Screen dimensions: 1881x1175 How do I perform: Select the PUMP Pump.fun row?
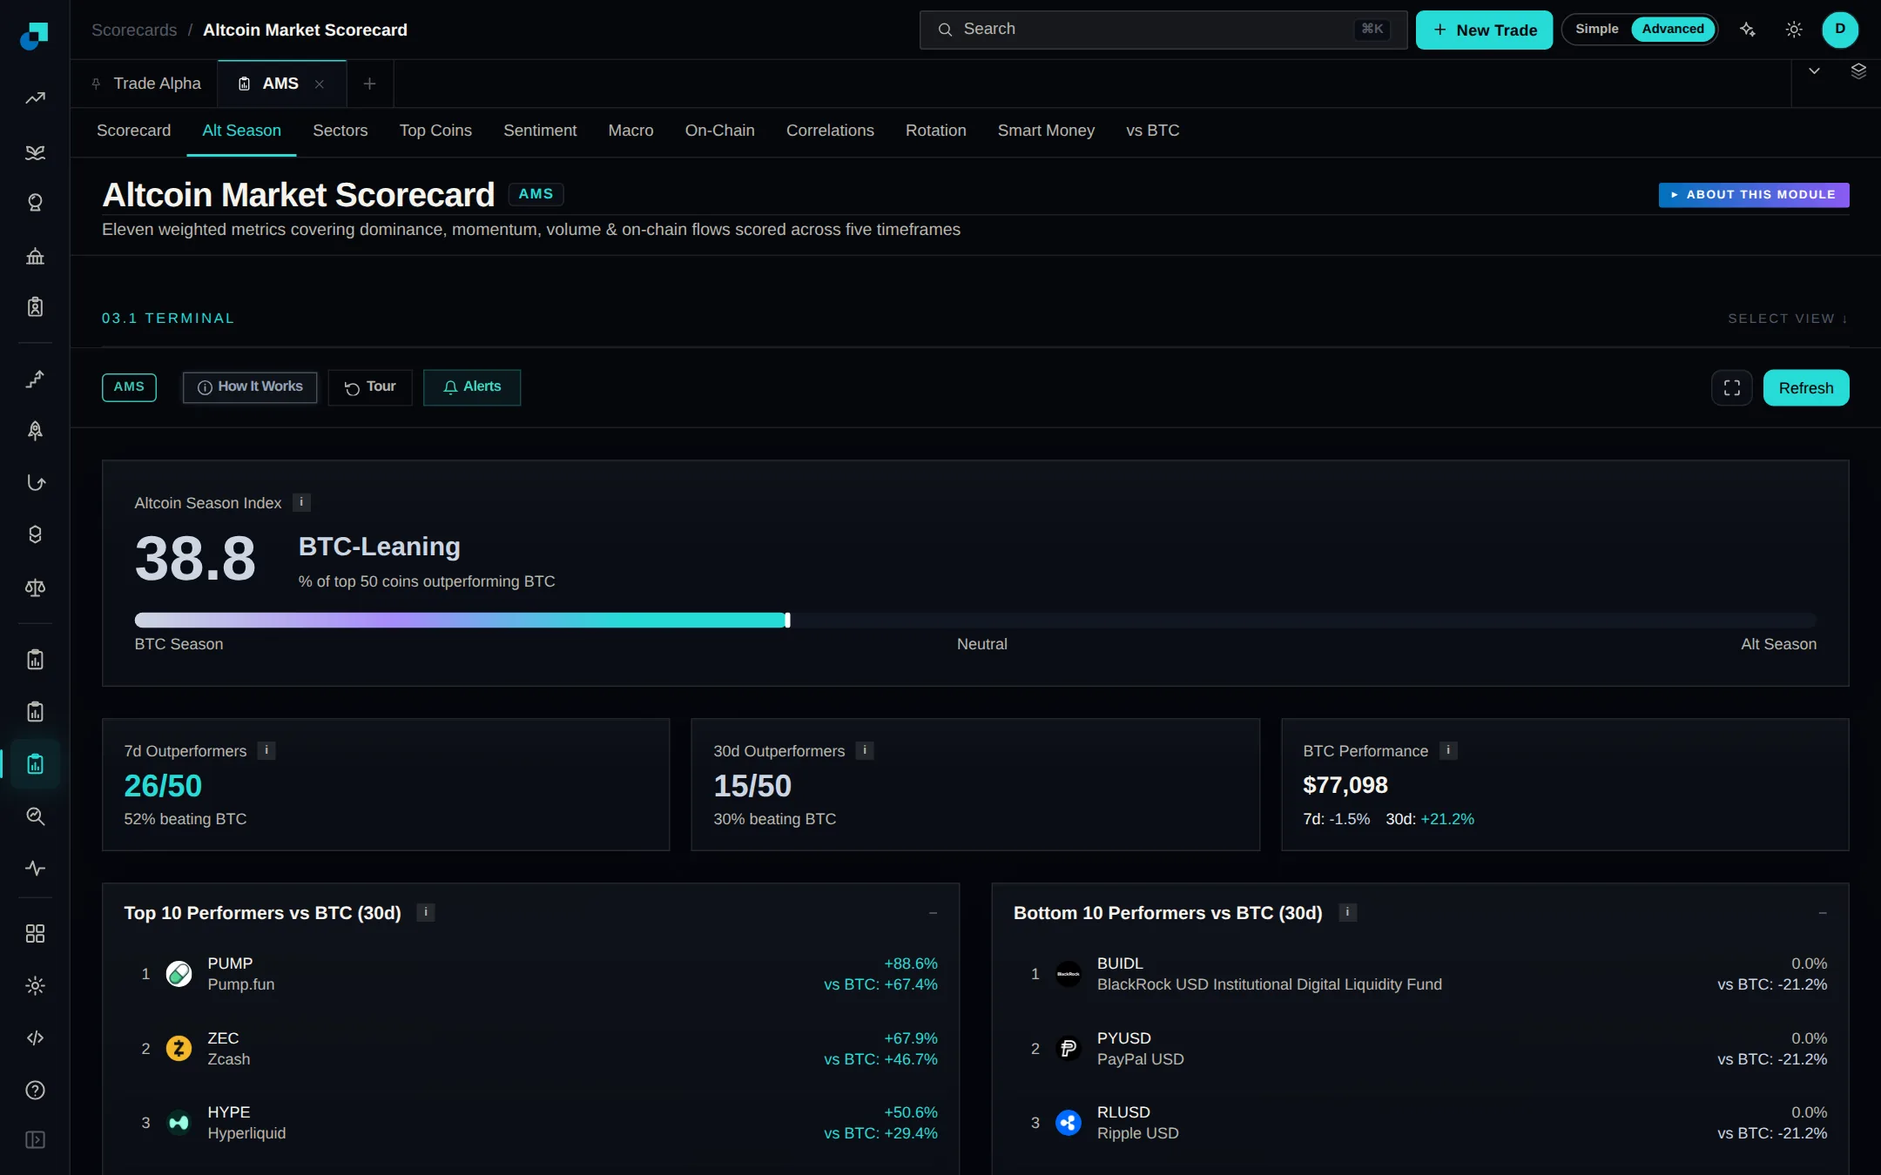[531, 974]
